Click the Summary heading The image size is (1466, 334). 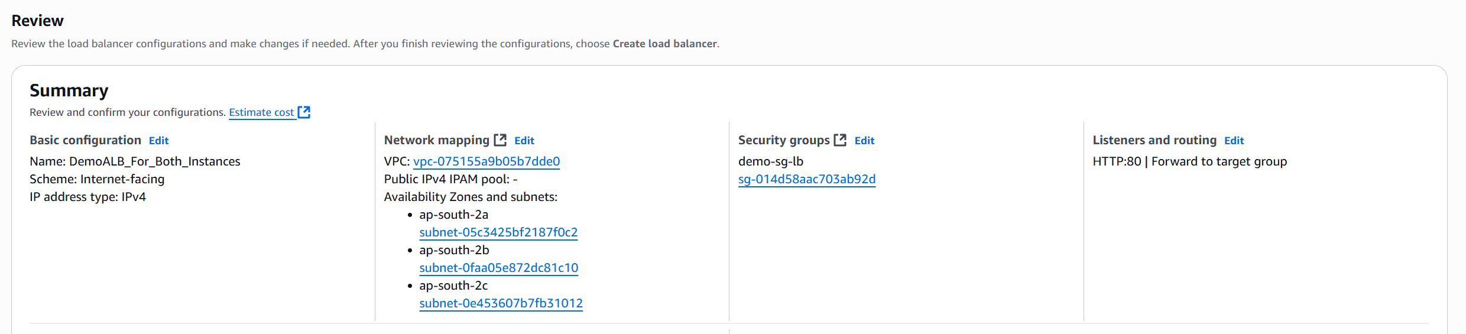click(69, 90)
